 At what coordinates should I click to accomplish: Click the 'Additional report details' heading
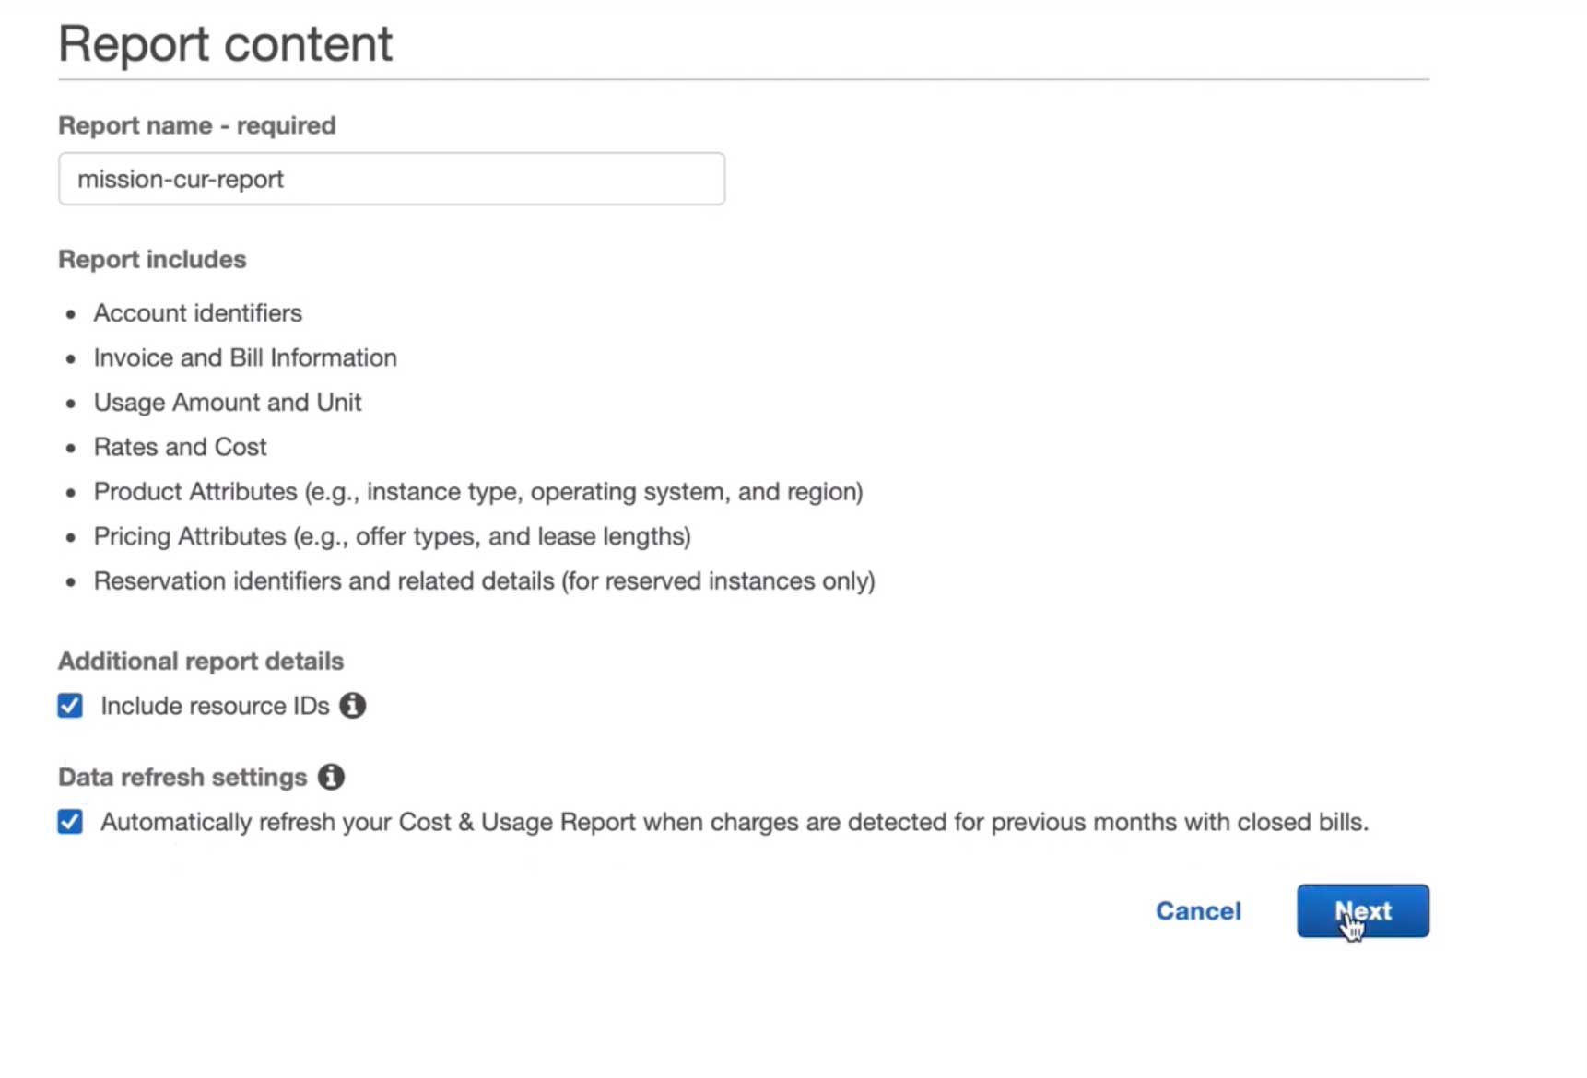click(200, 662)
